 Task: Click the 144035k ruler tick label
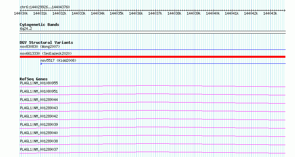pyautogui.click(x=117, y=13)
